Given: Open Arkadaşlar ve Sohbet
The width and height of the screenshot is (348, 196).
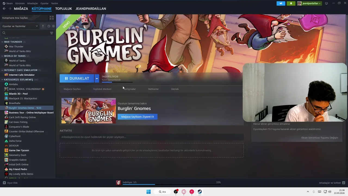Looking at the screenshot, I should [332, 183].
